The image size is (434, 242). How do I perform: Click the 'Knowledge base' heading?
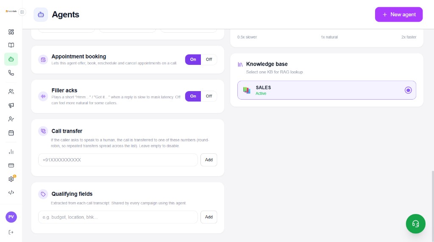[x=267, y=64]
